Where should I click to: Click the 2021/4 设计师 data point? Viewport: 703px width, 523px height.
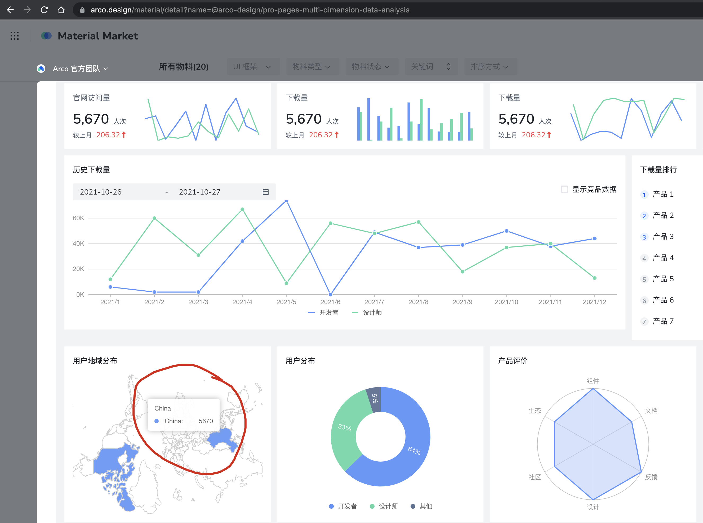pyautogui.click(x=242, y=209)
